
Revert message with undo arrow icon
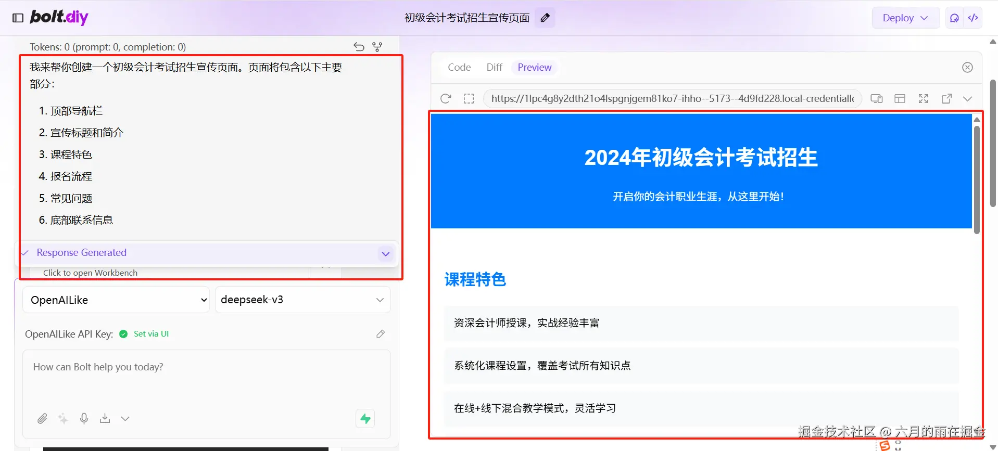click(x=359, y=47)
